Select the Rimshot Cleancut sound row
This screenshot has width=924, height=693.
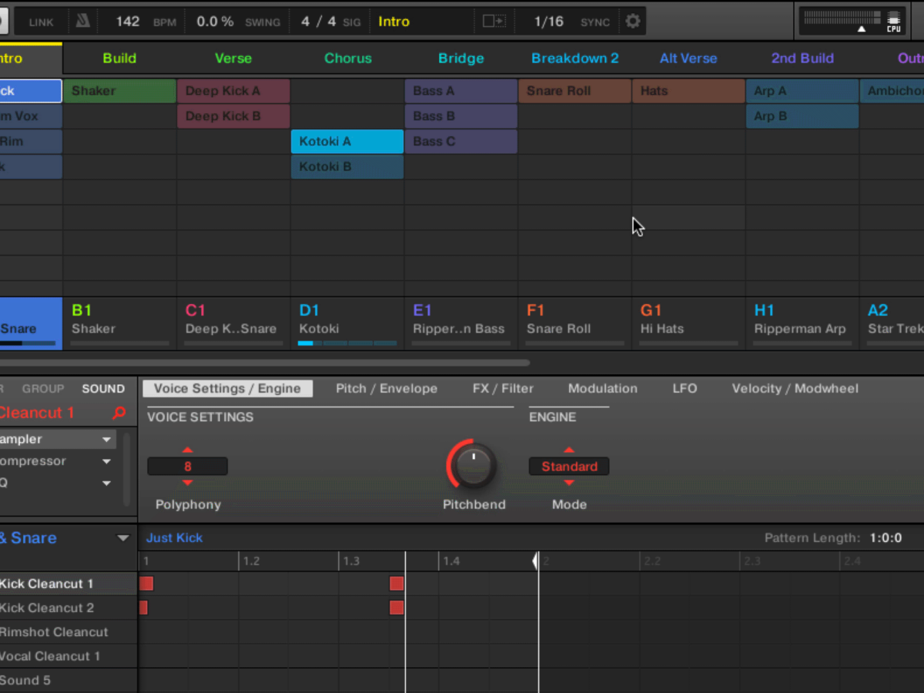click(54, 632)
